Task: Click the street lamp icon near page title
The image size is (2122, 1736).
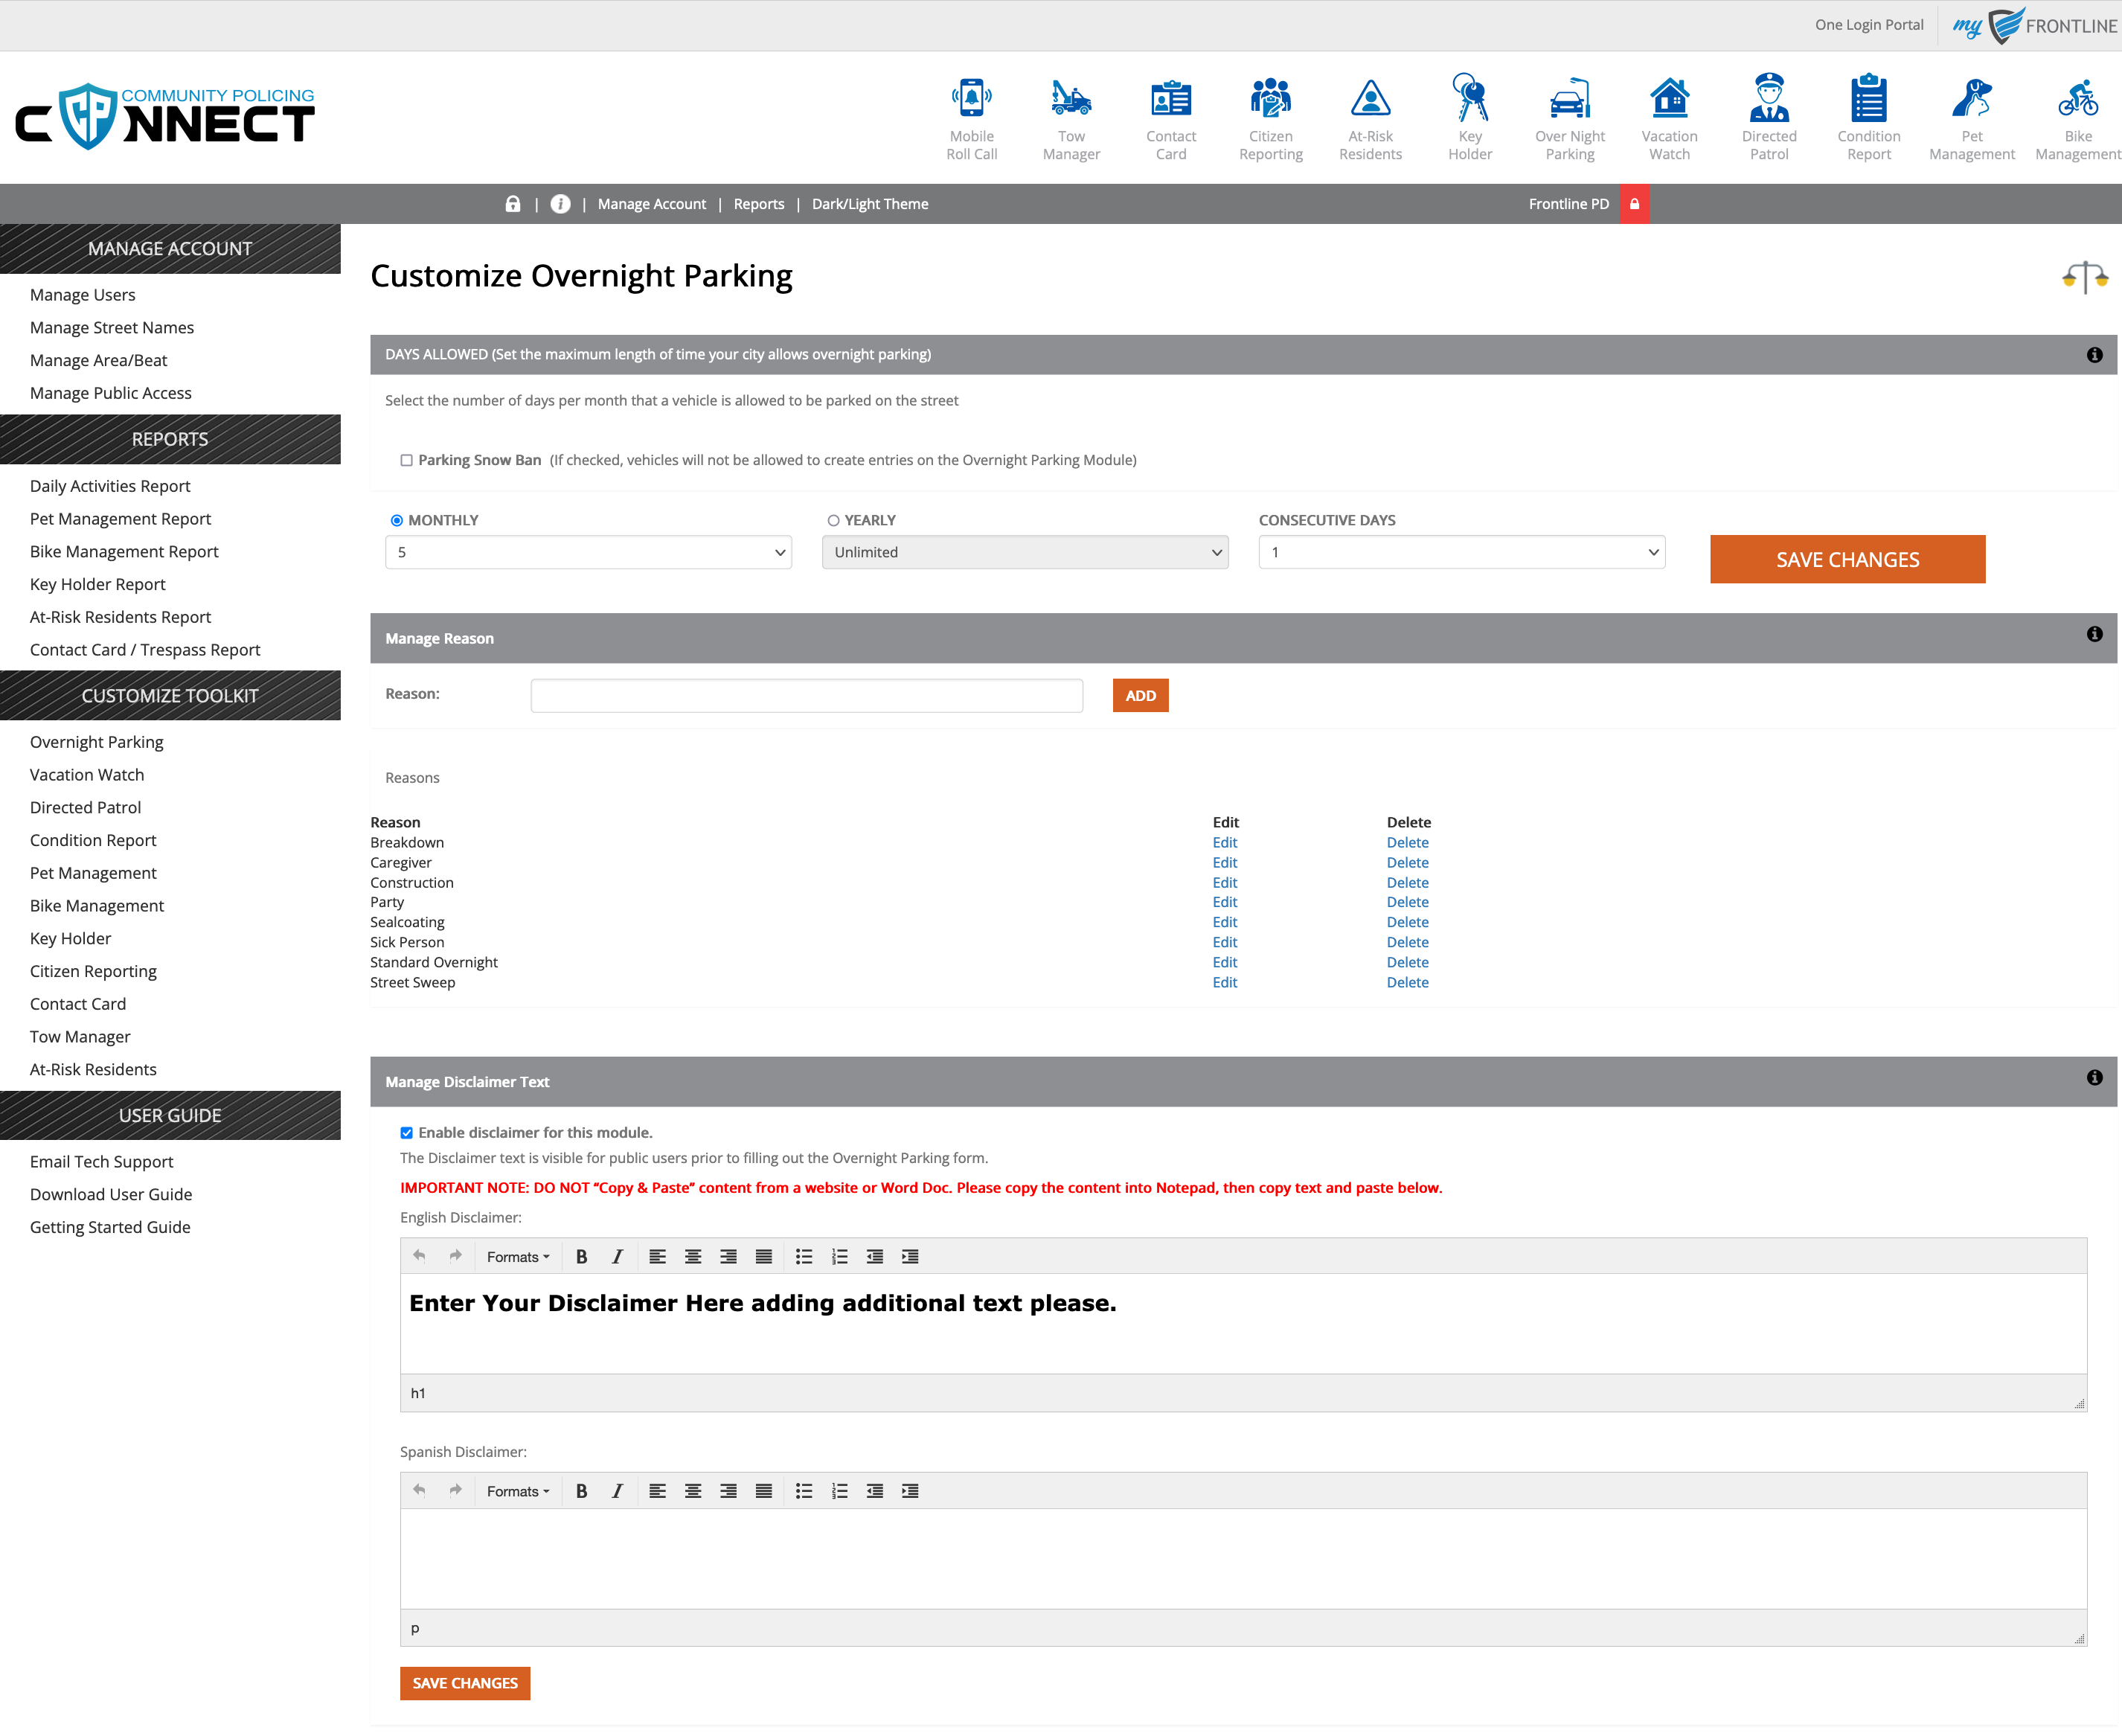Action: [2084, 277]
